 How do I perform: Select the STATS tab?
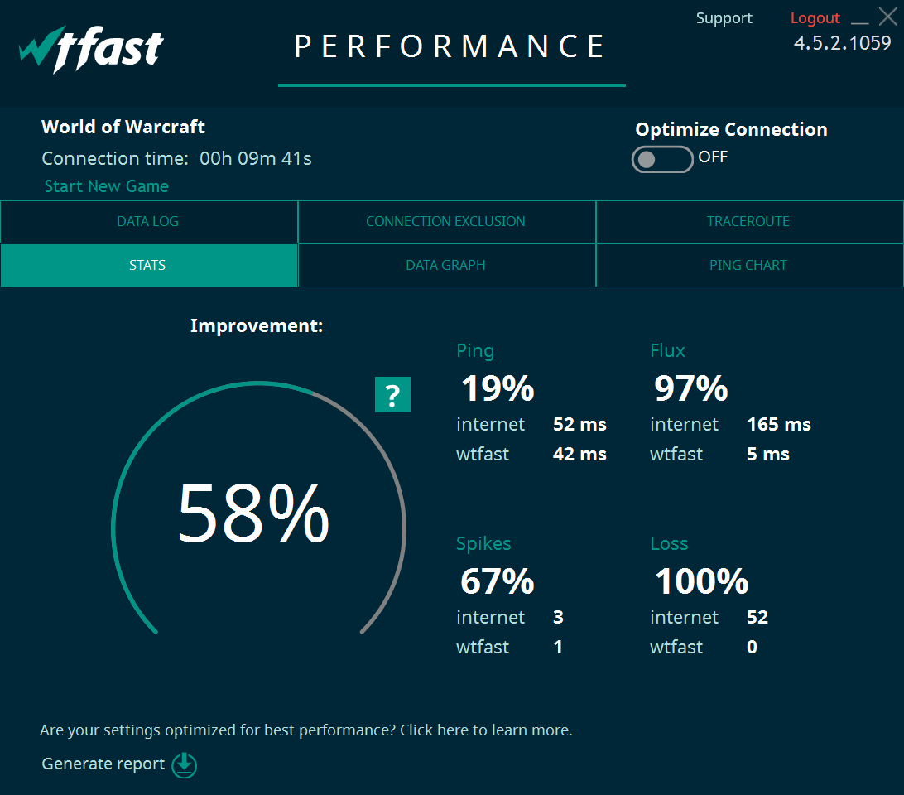tap(147, 265)
